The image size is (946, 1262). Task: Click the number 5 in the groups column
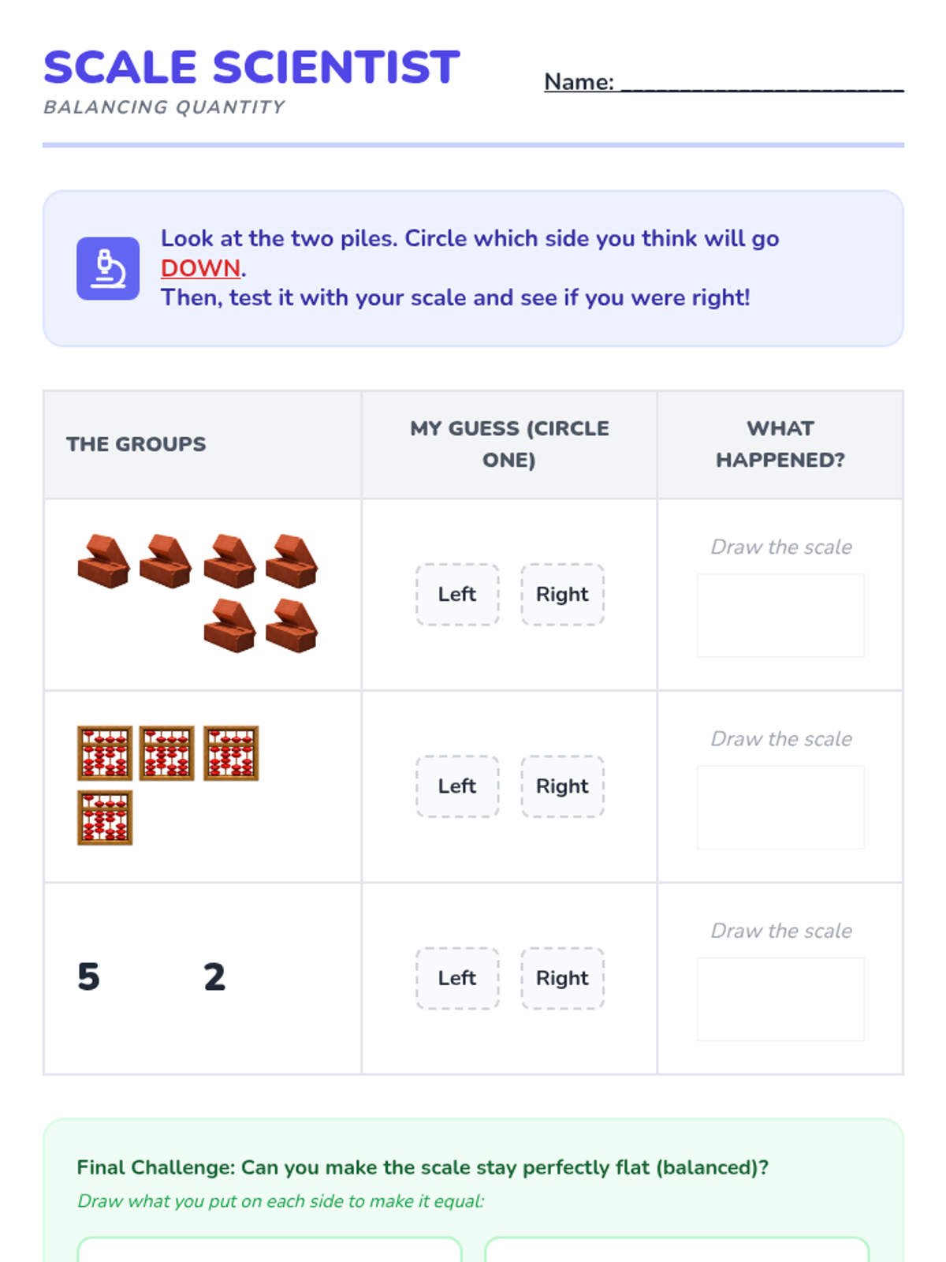click(89, 976)
